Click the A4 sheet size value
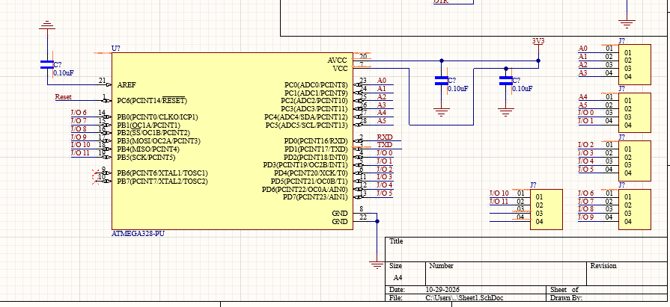The width and height of the screenshot is (670, 307). pos(398,278)
